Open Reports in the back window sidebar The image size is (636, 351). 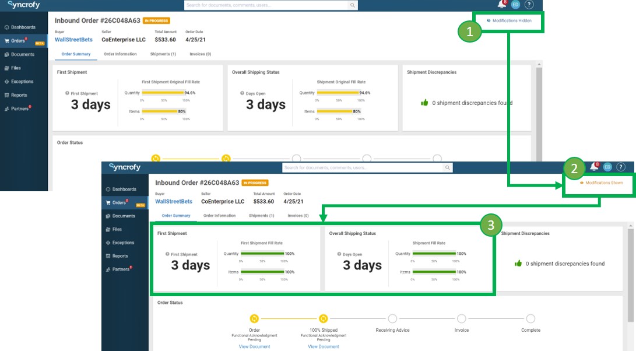16,95
